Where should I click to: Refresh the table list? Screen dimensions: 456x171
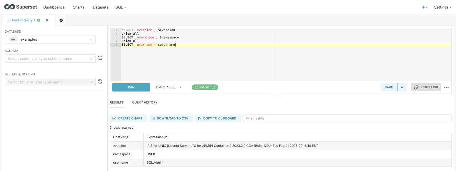click(x=100, y=82)
